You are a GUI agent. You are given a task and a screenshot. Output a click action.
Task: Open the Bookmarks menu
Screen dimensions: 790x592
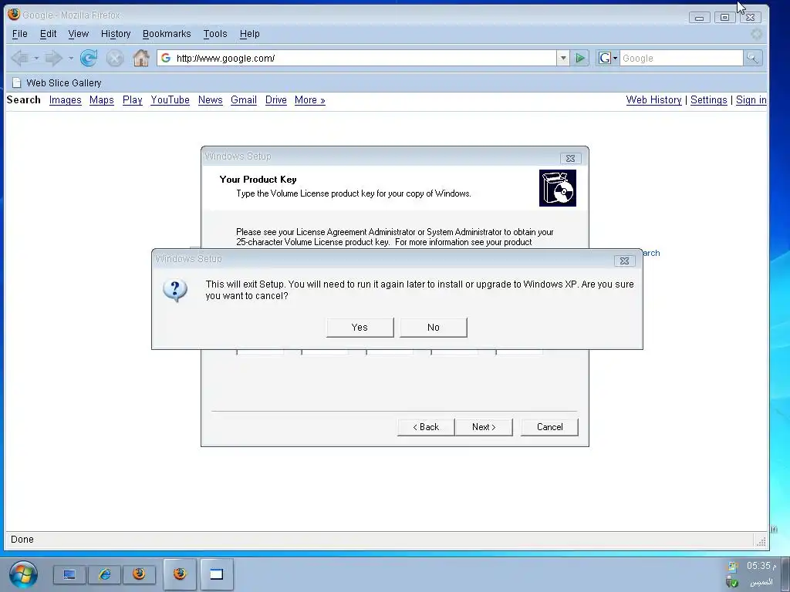[x=167, y=34]
